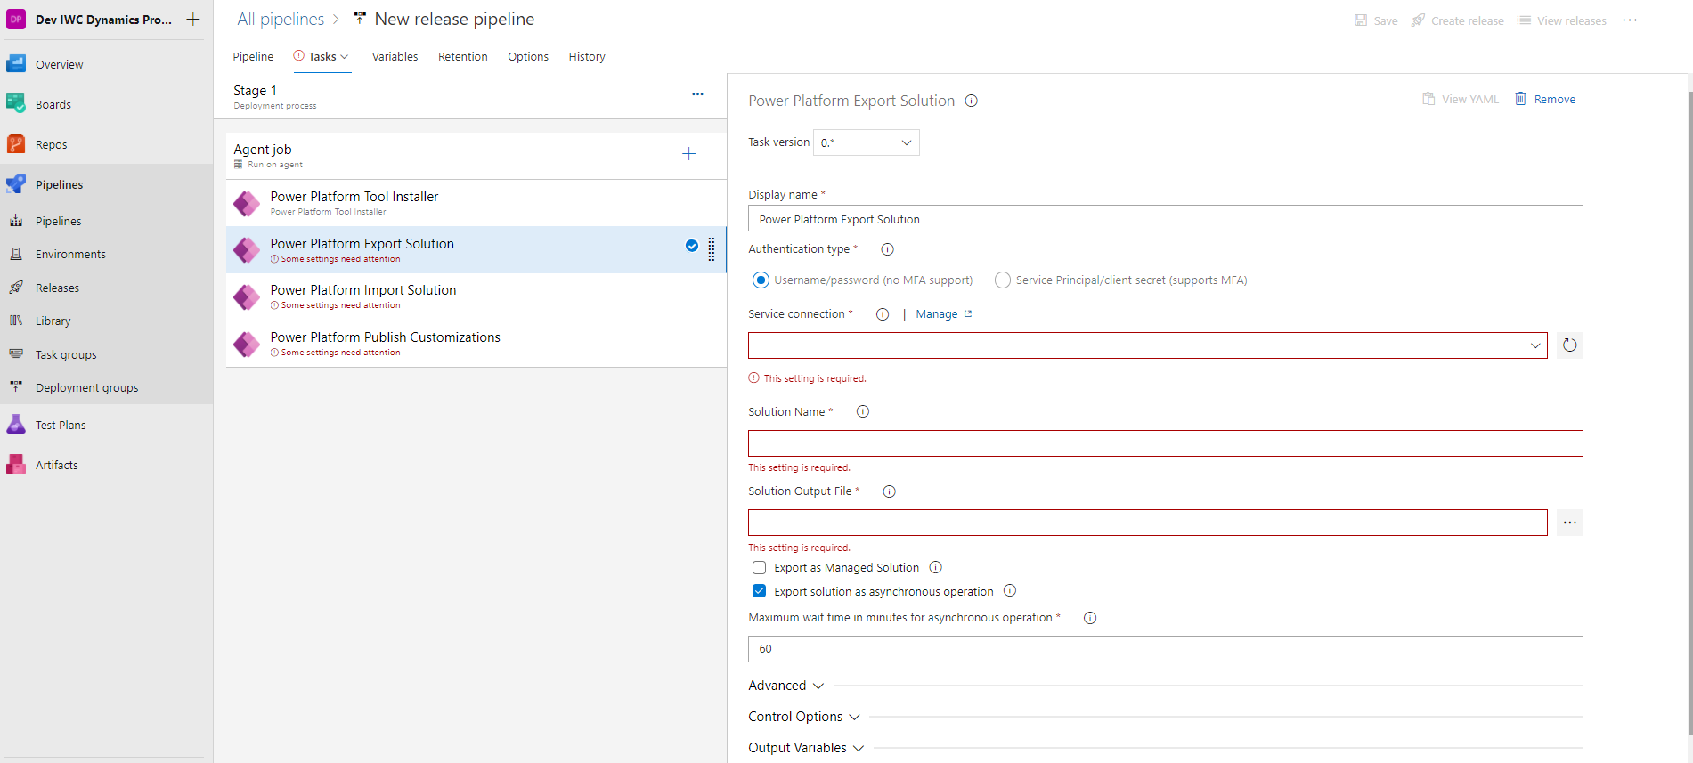Click the Remove task button
This screenshot has height=763, width=1693.
tap(1545, 99)
